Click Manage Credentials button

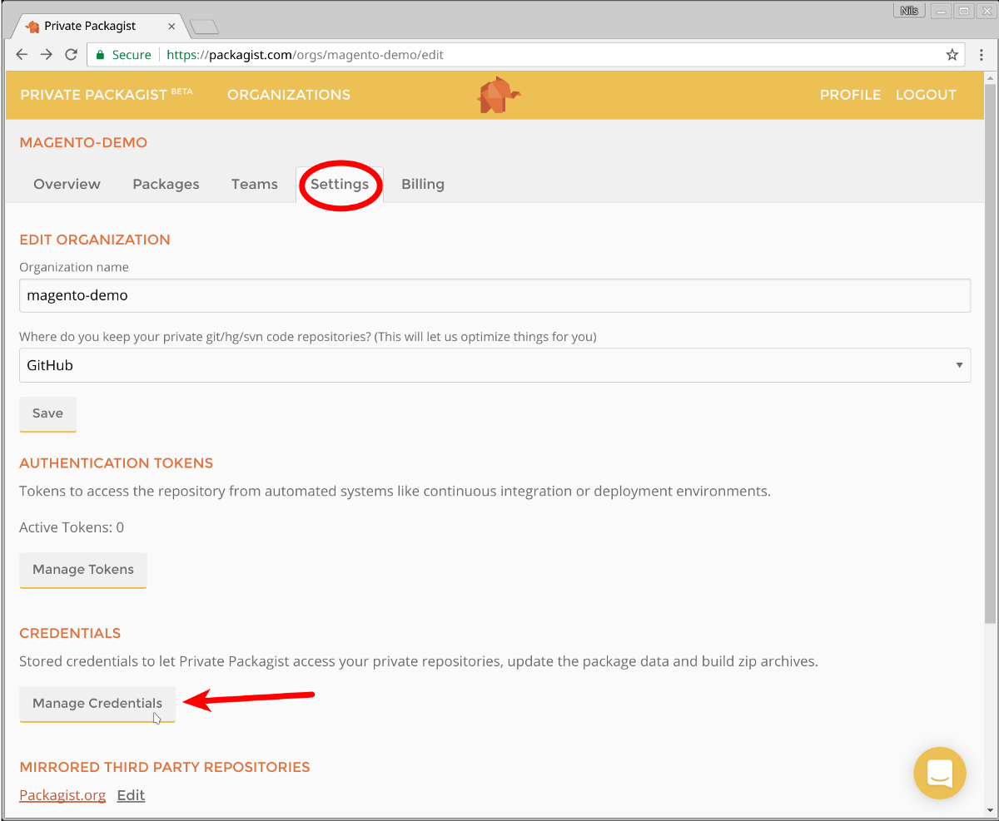click(97, 704)
